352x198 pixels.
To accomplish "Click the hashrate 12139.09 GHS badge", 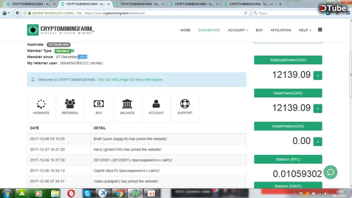I will click(59, 45).
